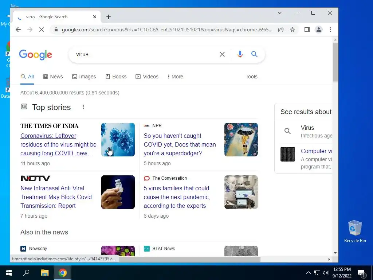
Task: Click the address bar URL
Action: tap(167, 30)
